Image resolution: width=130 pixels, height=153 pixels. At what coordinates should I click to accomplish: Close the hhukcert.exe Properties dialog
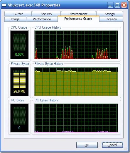124,5
